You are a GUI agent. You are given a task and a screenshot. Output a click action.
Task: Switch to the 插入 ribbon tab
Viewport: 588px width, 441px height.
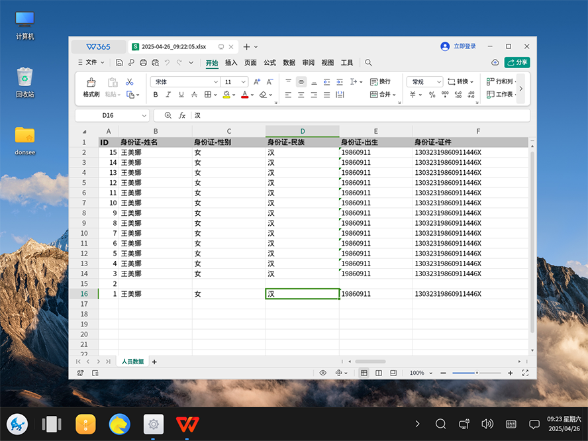click(x=231, y=63)
